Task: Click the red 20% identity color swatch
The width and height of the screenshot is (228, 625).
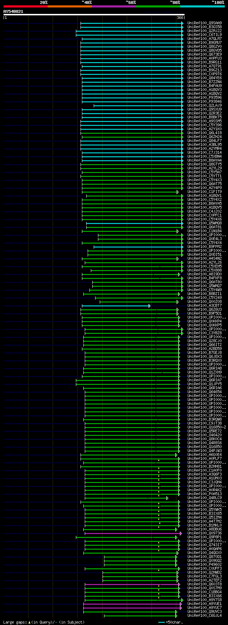Action: (26, 6)
